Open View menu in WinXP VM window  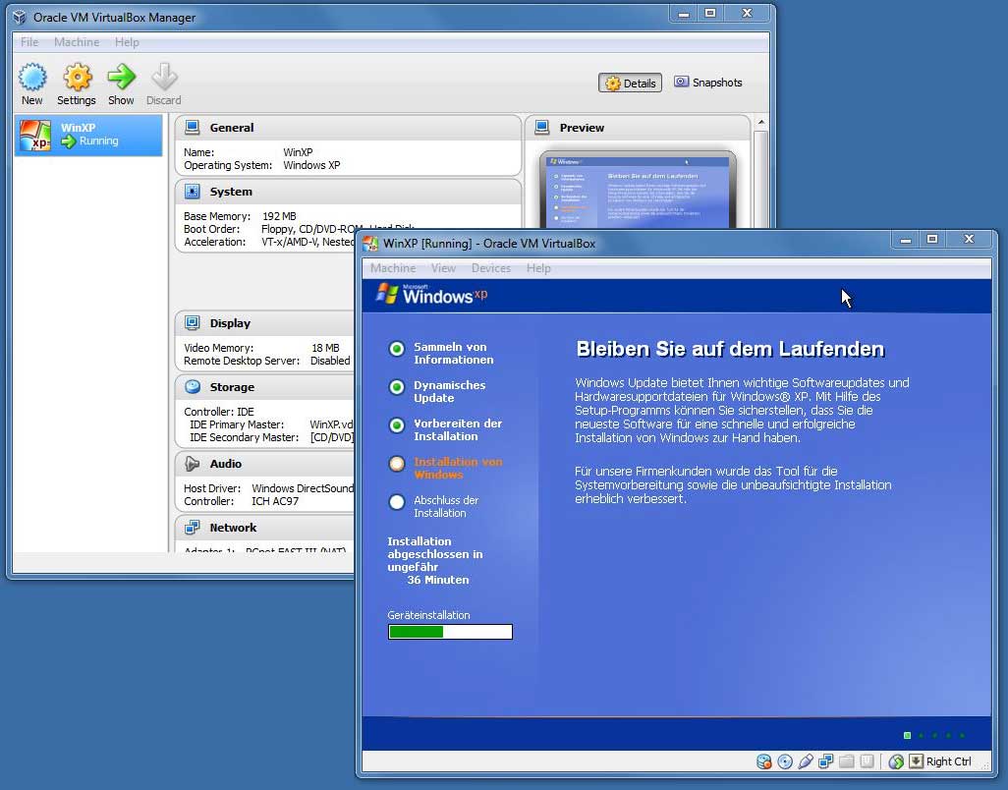443,268
